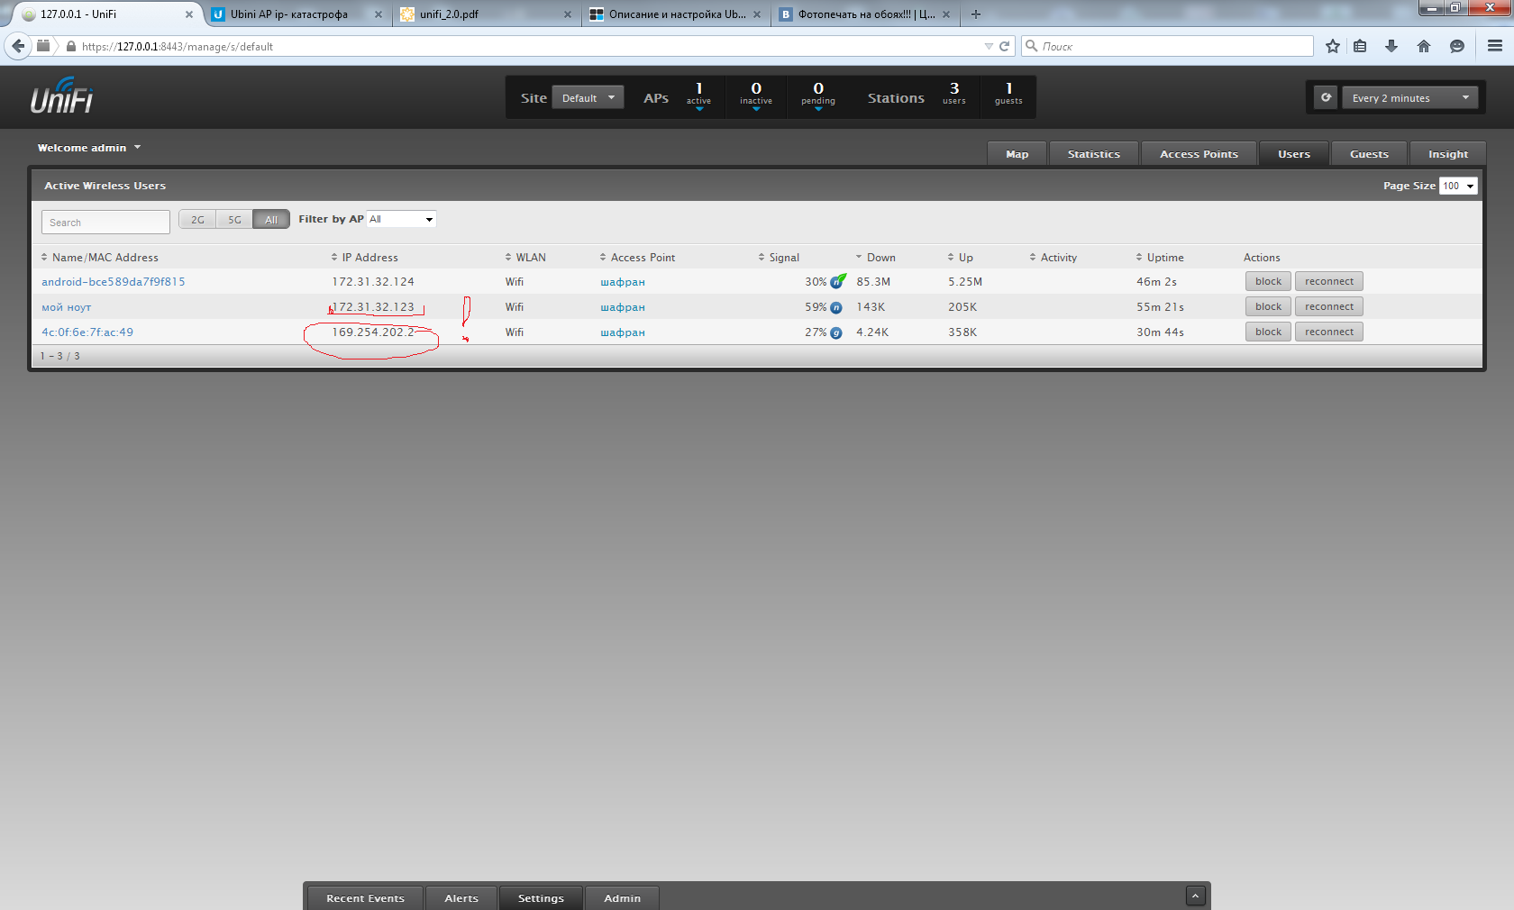Screen dimensions: 1514x910
Task: Sort by Down column header
Action: point(876,258)
